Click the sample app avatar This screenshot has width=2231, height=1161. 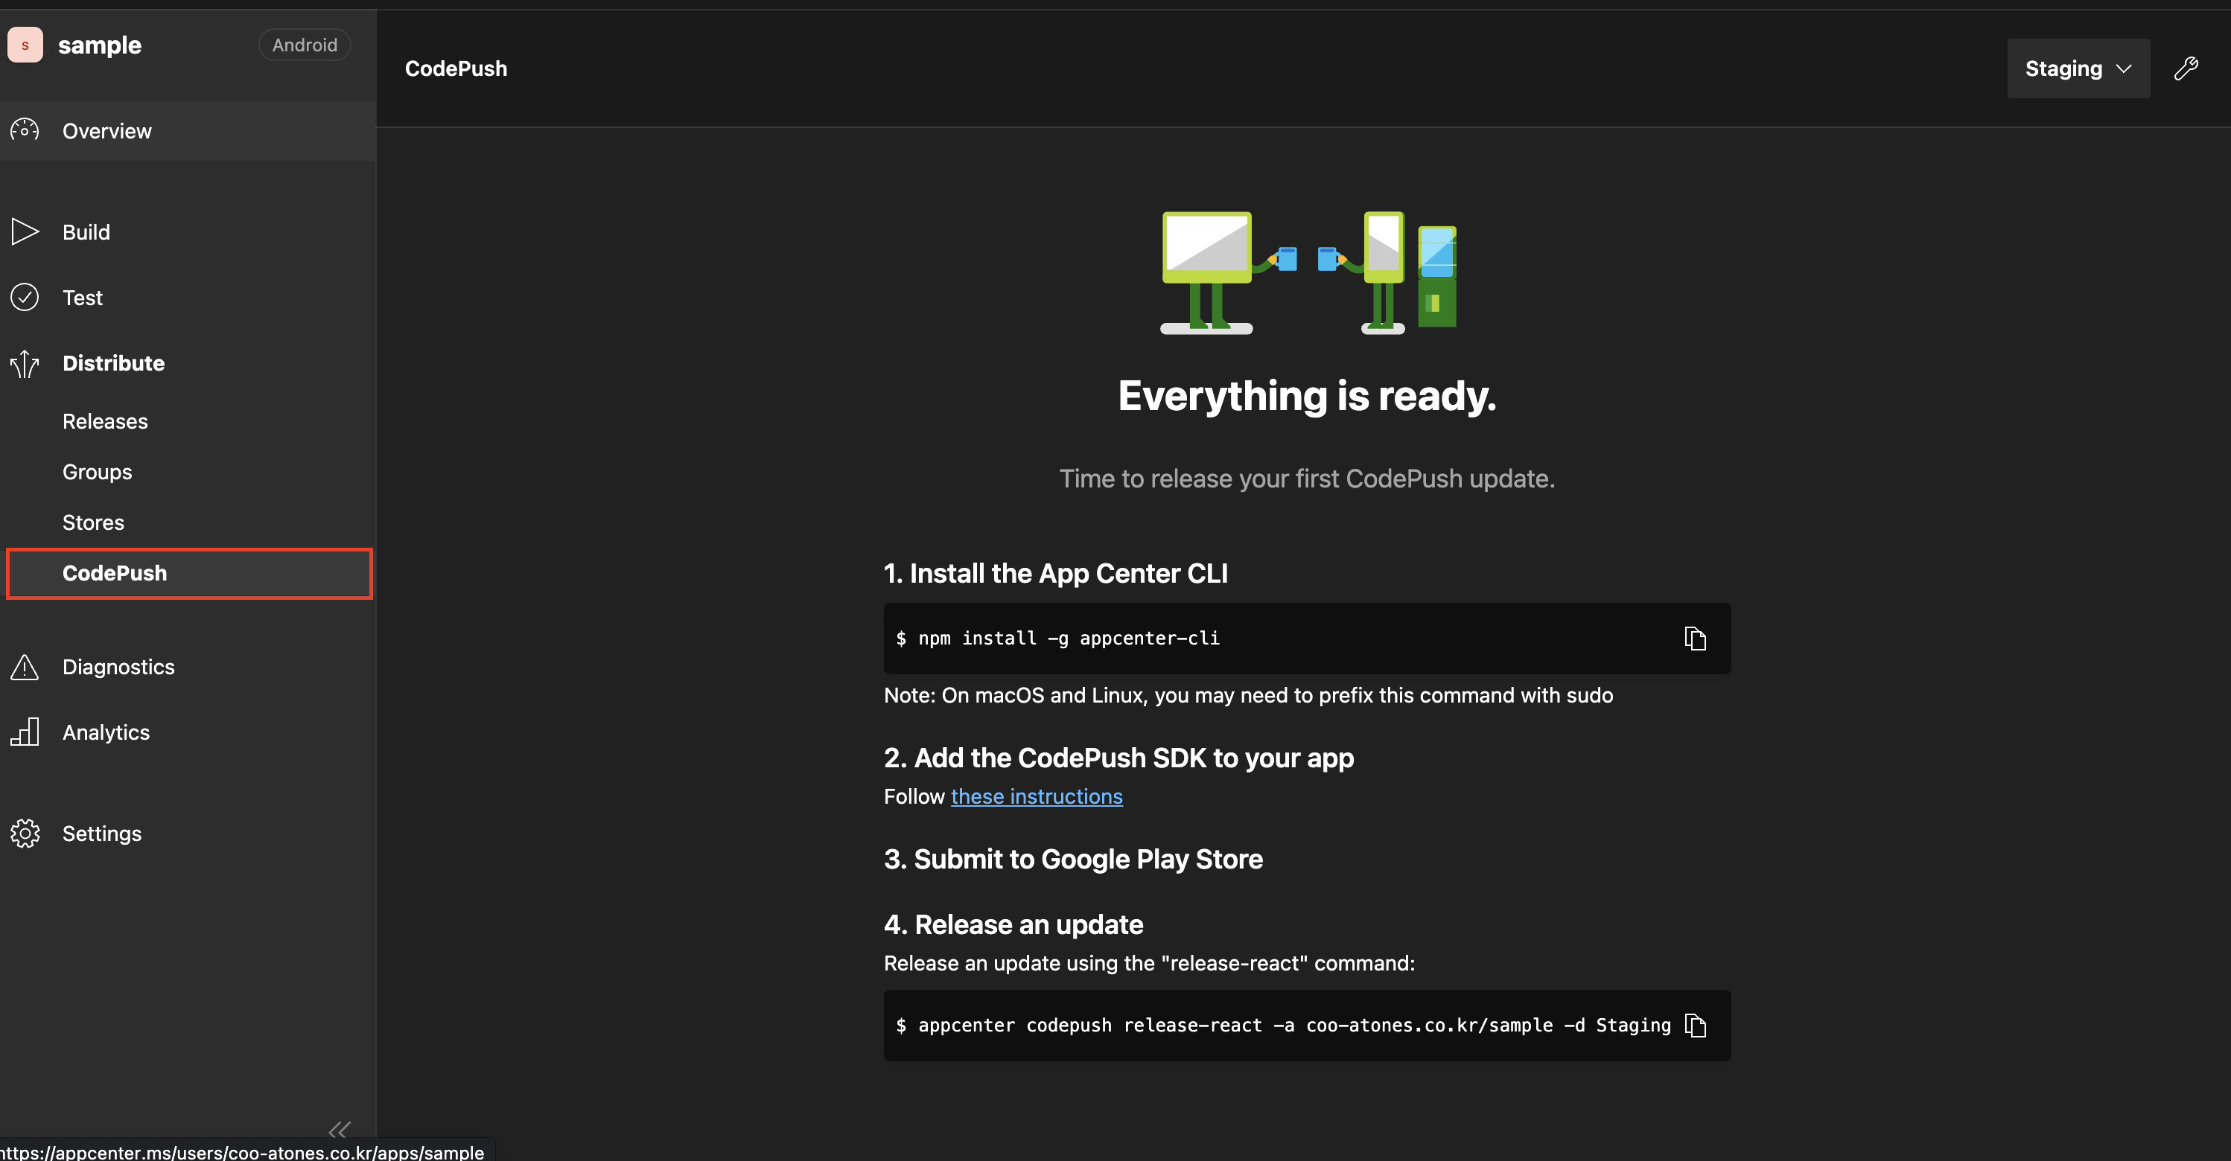click(25, 45)
